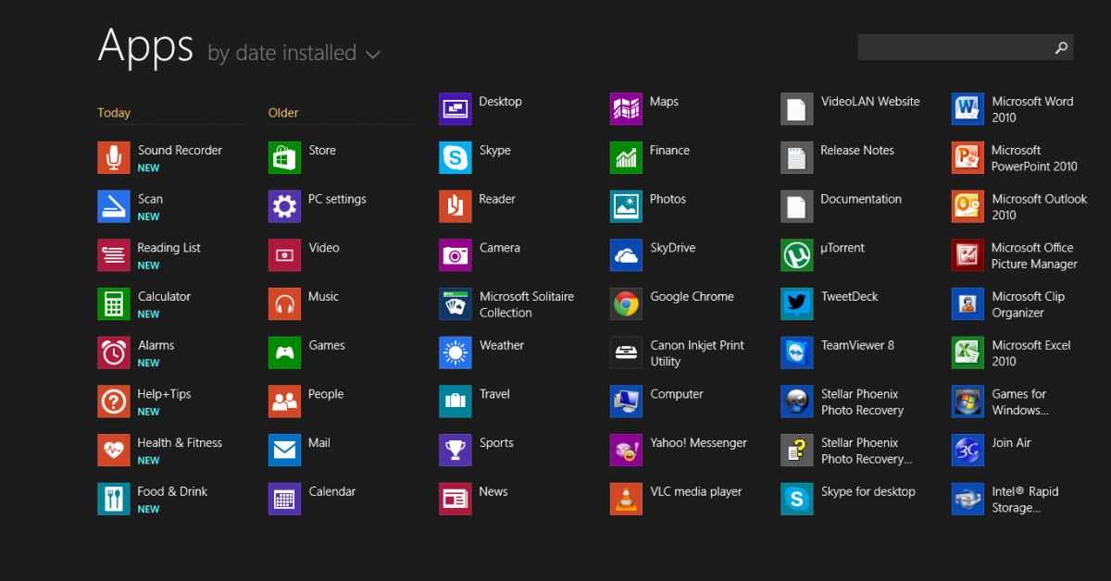This screenshot has height=581, width=1111.
Task: Open the Windows Store icon
Action: click(284, 157)
